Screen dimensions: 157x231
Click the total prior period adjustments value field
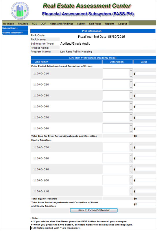tap(146, 204)
